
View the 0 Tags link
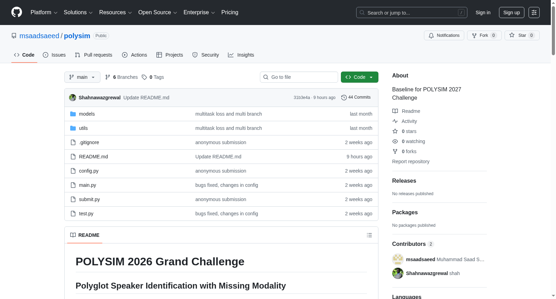click(153, 77)
